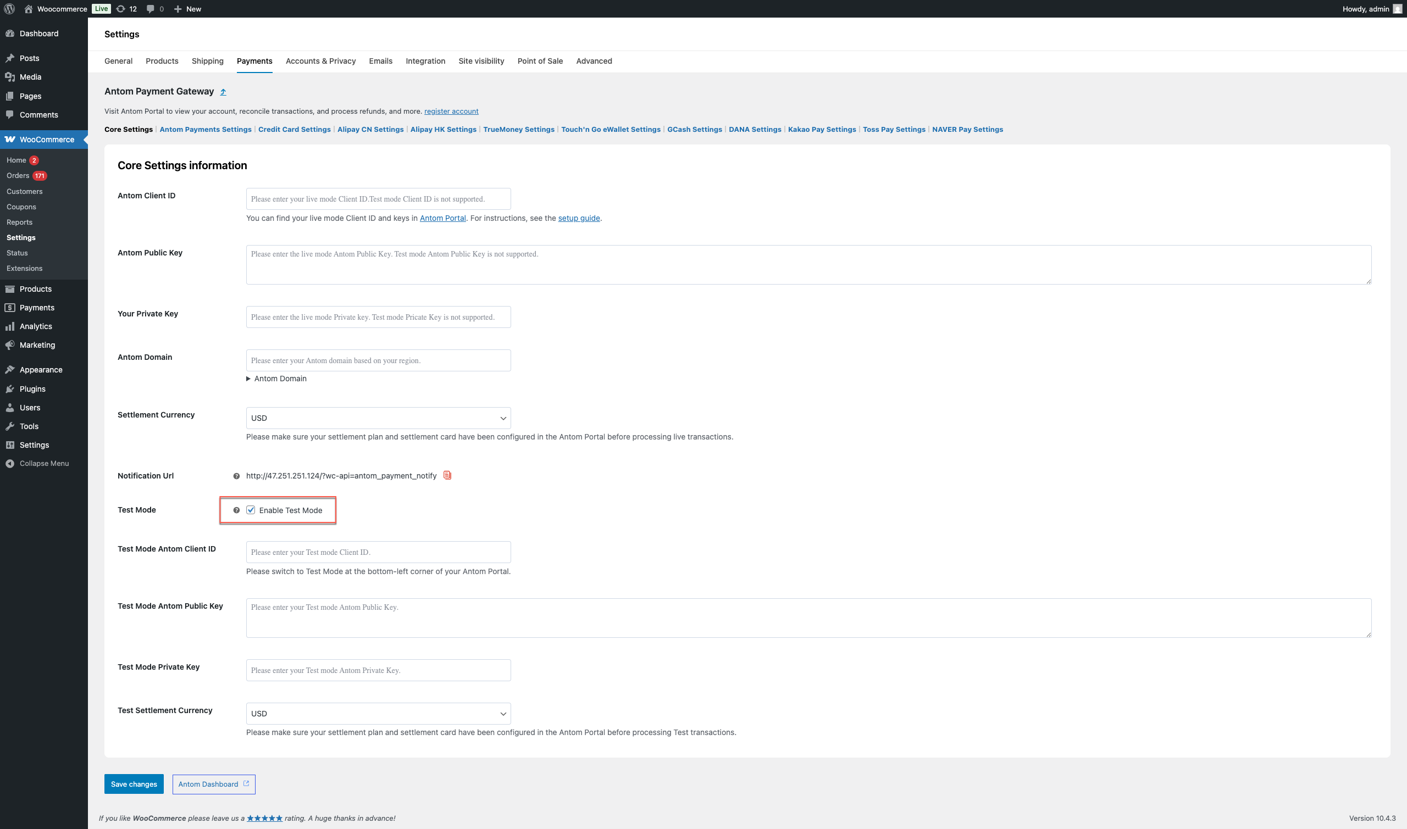Image resolution: width=1407 pixels, height=829 pixels.
Task: Click the WooCommerce logo icon
Action: point(10,140)
